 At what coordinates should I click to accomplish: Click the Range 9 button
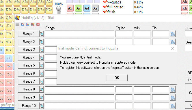pyautogui.click(x=29, y=97)
